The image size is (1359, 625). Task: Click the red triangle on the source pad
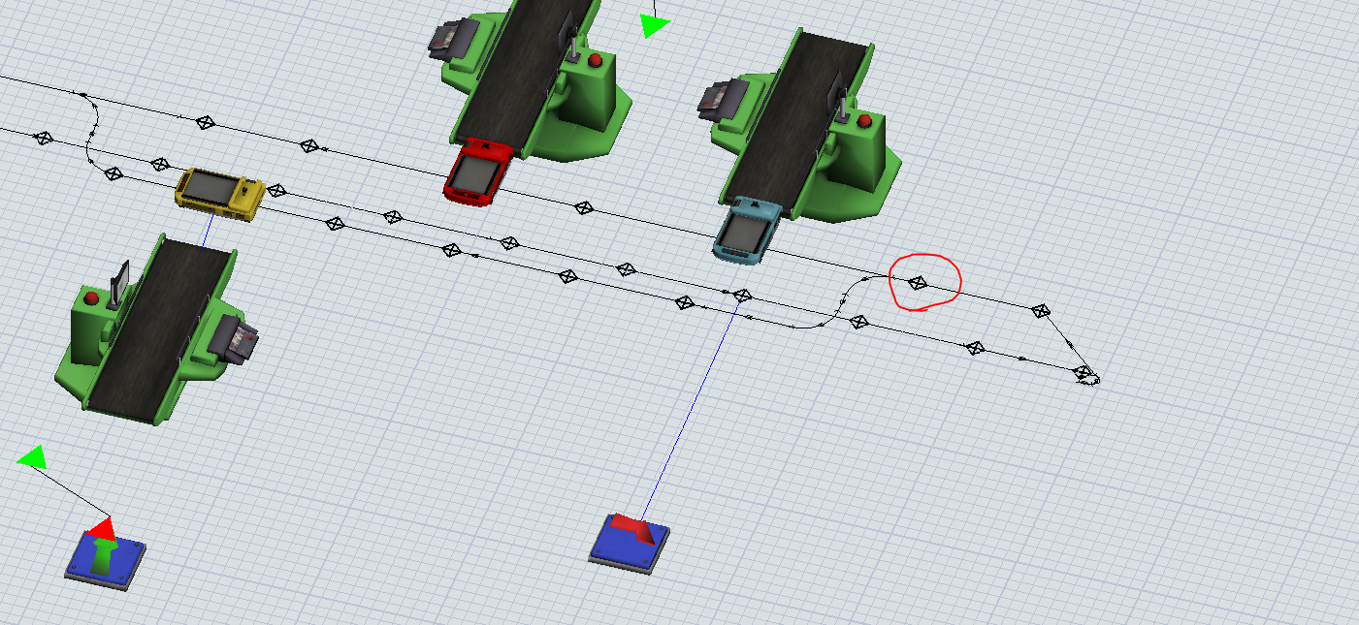pyautogui.click(x=102, y=529)
